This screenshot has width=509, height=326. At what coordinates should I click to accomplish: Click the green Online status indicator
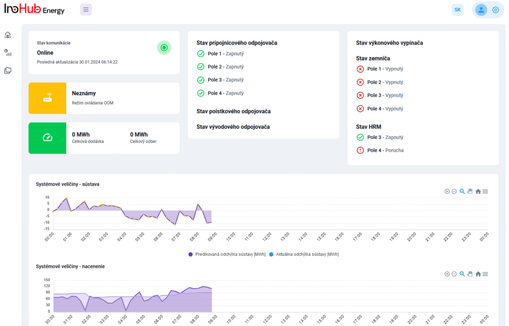pos(164,47)
